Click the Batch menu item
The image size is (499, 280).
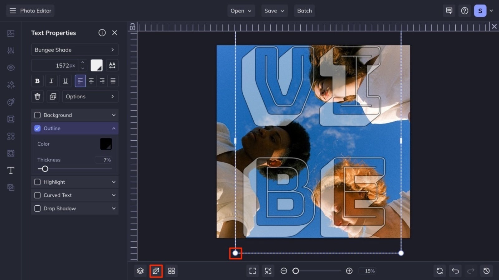click(x=304, y=11)
